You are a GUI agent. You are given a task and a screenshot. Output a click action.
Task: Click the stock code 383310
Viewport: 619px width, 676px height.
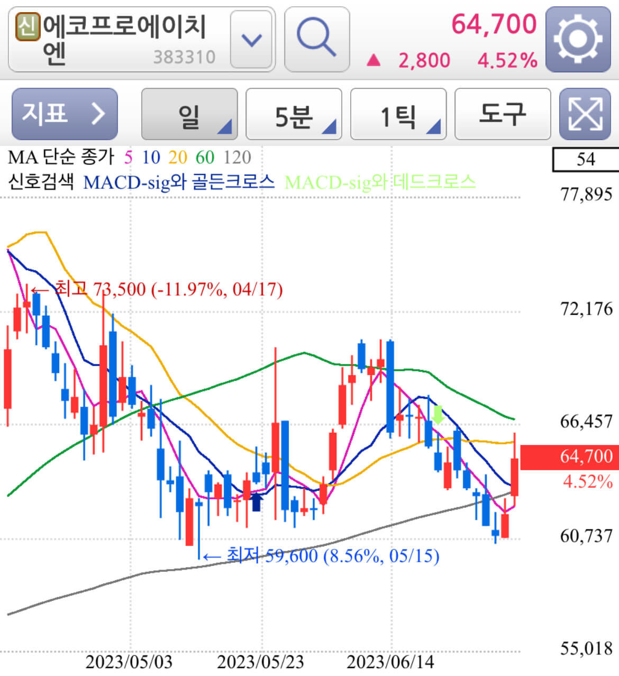click(x=184, y=57)
